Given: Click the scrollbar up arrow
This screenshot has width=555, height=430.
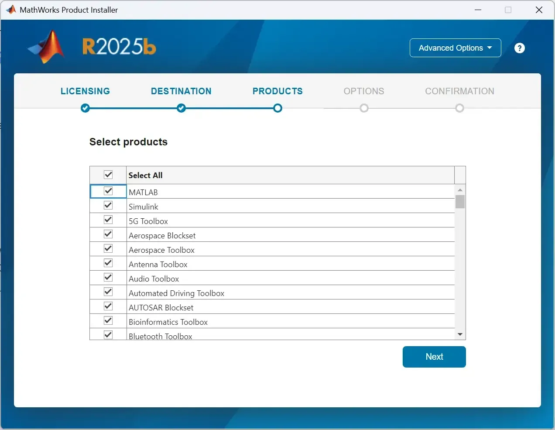Looking at the screenshot, I should (x=460, y=190).
